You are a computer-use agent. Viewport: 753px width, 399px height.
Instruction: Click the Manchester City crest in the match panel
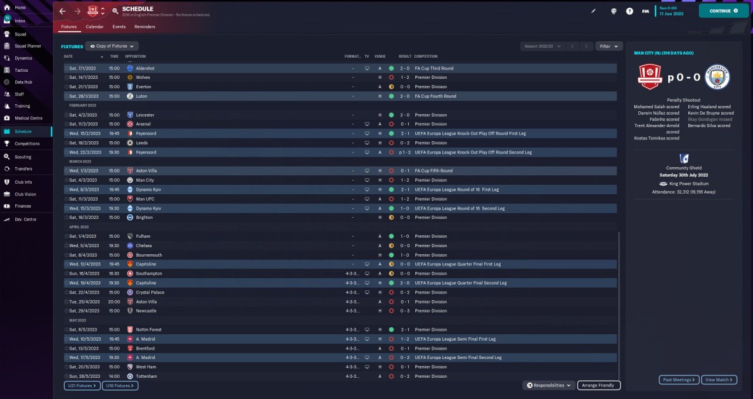(717, 77)
